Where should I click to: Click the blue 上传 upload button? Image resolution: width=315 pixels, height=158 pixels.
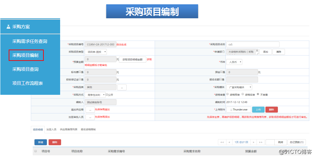(258, 109)
